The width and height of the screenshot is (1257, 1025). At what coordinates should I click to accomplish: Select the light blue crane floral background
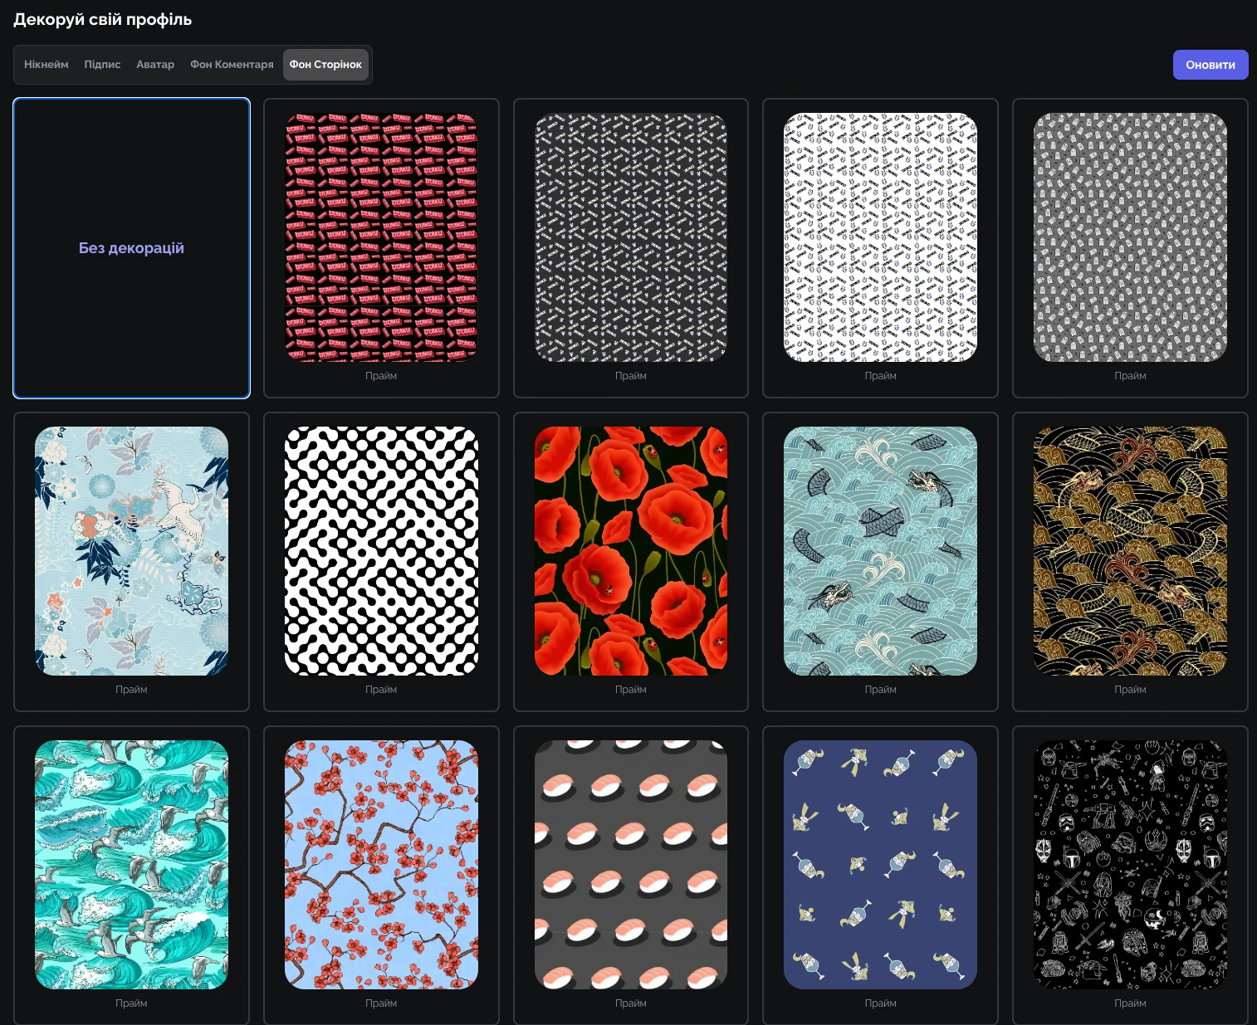point(131,551)
